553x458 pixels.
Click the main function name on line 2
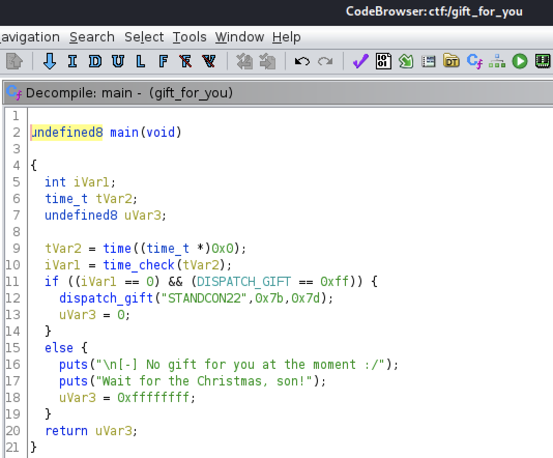coord(124,132)
